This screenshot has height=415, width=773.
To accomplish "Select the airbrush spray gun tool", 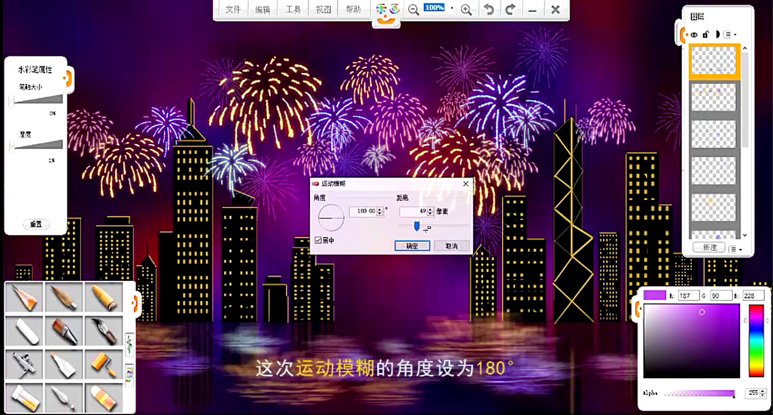I will [24, 365].
